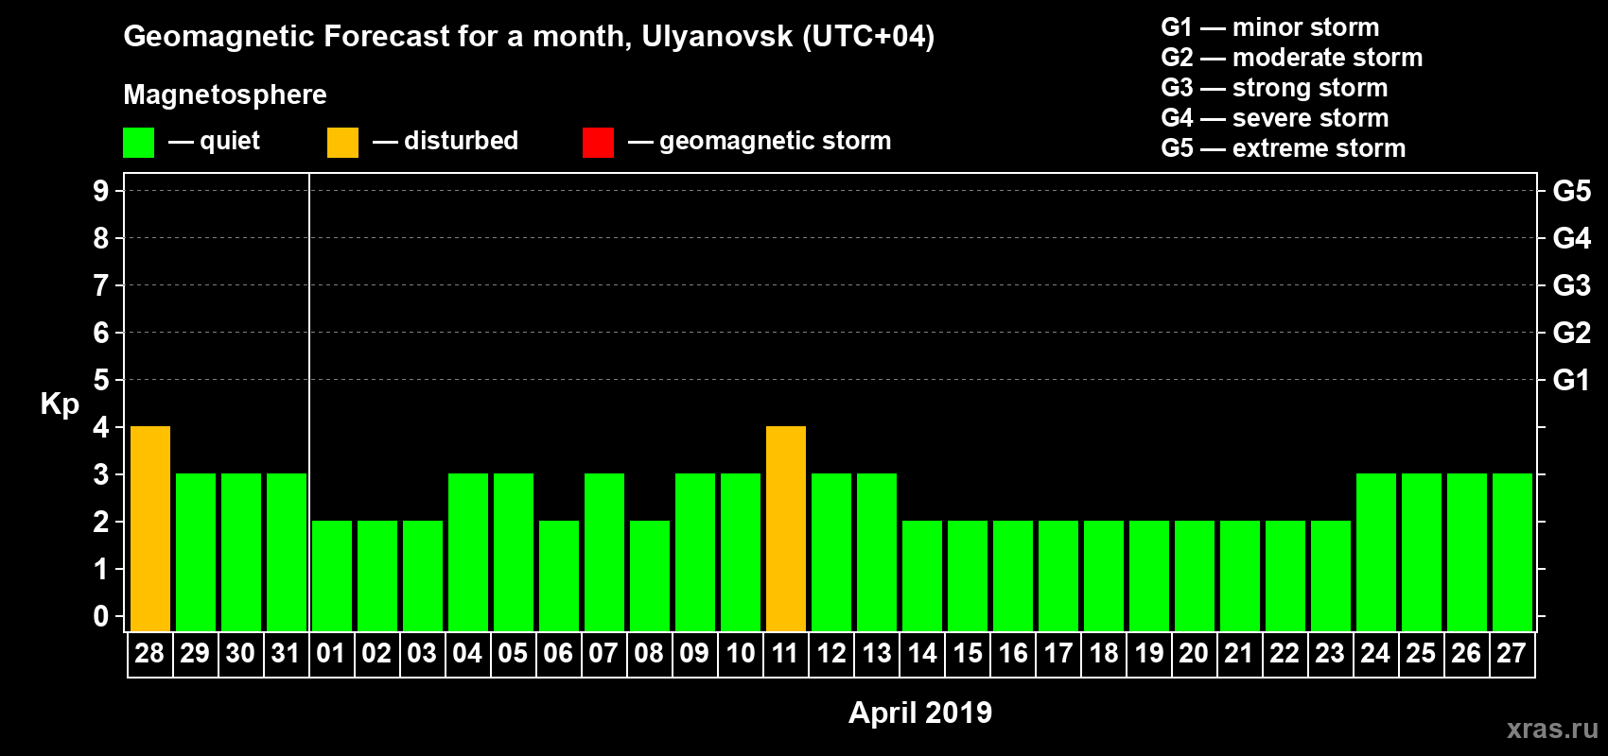
Task: Click the 'quiet' legend label
Action: pos(230,141)
